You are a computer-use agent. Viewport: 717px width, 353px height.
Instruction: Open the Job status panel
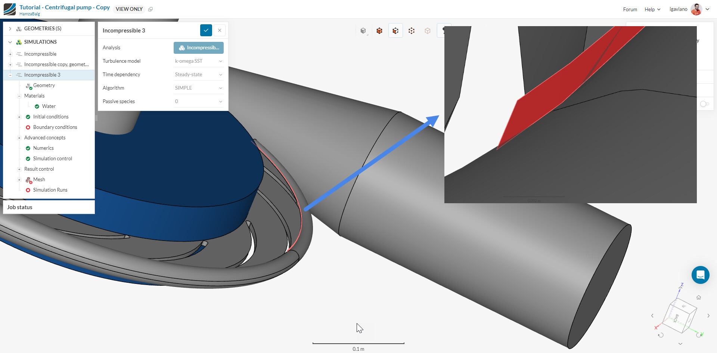click(49, 207)
